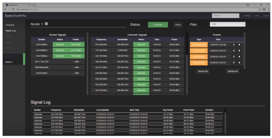
Task: Click the Dismiss All button
Action: click(232, 71)
